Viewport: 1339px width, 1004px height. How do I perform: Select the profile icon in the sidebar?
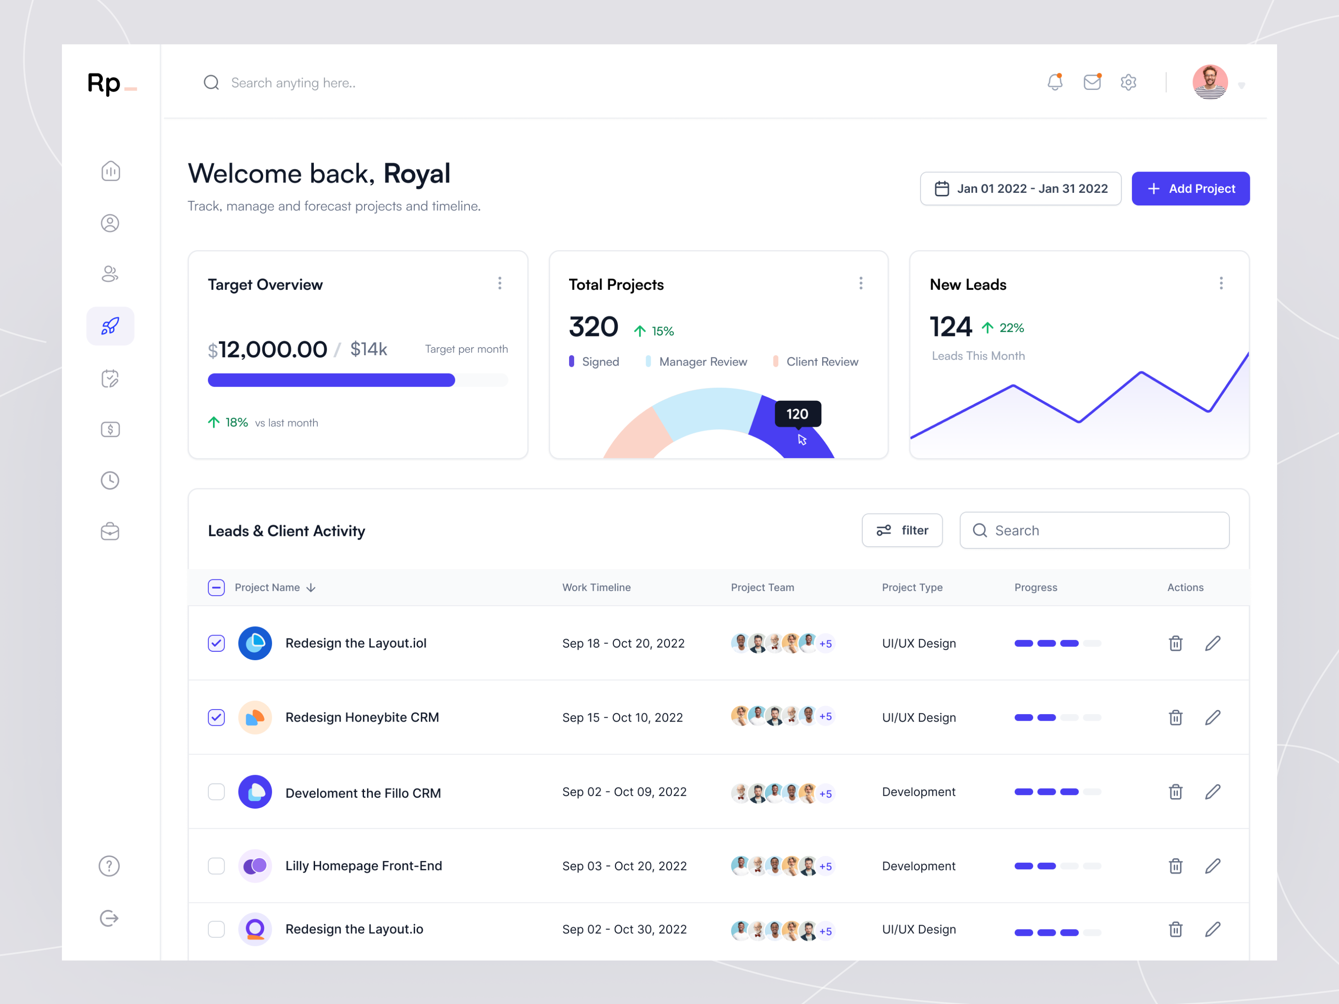point(110,223)
